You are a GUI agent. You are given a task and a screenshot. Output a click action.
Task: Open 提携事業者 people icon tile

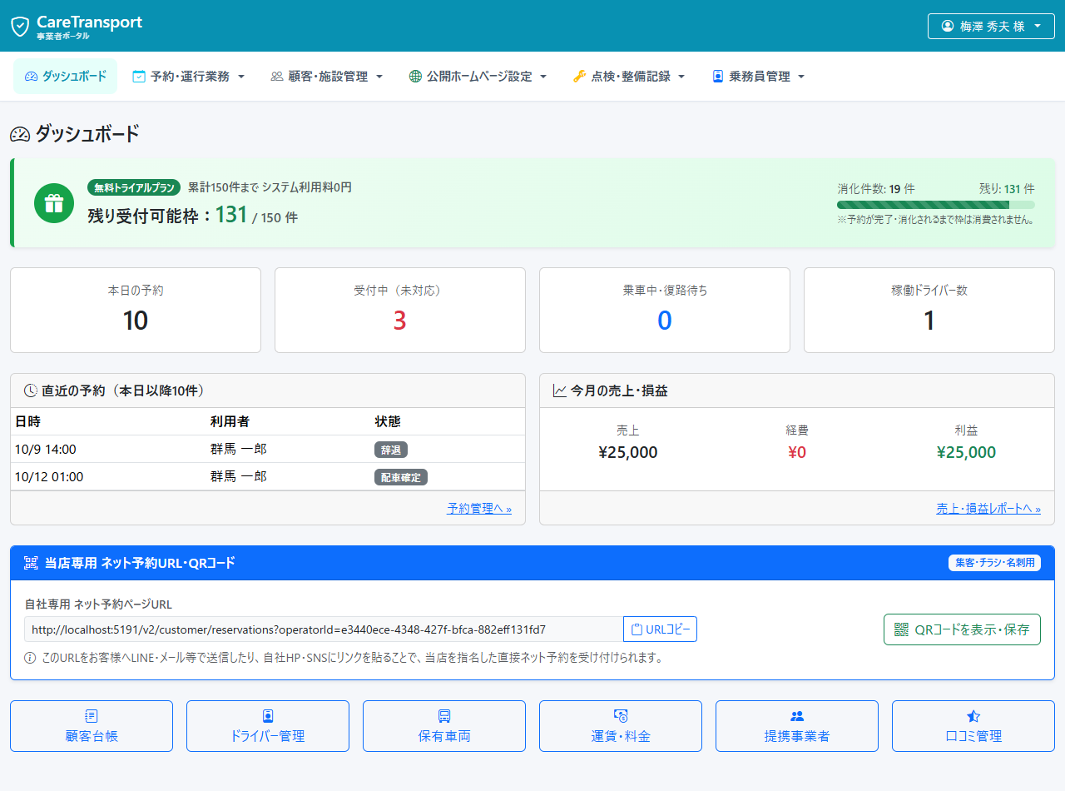[x=797, y=726]
